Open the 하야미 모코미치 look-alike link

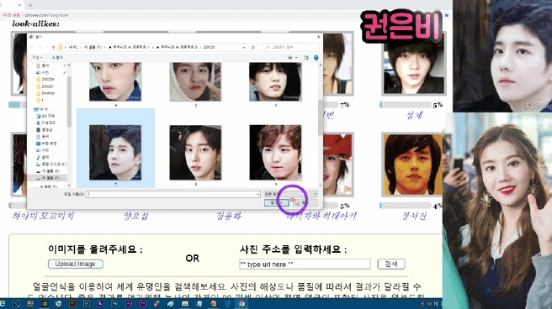tap(43, 216)
